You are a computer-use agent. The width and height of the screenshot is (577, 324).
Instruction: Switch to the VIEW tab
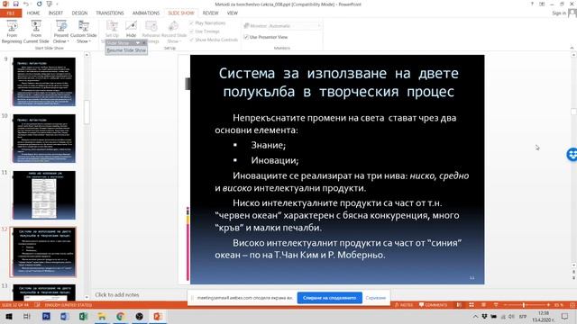click(x=233, y=13)
